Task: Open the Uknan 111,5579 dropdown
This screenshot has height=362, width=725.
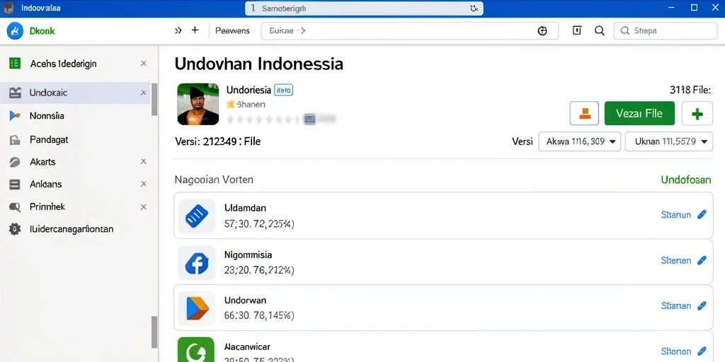Action: tap(668, 141)
